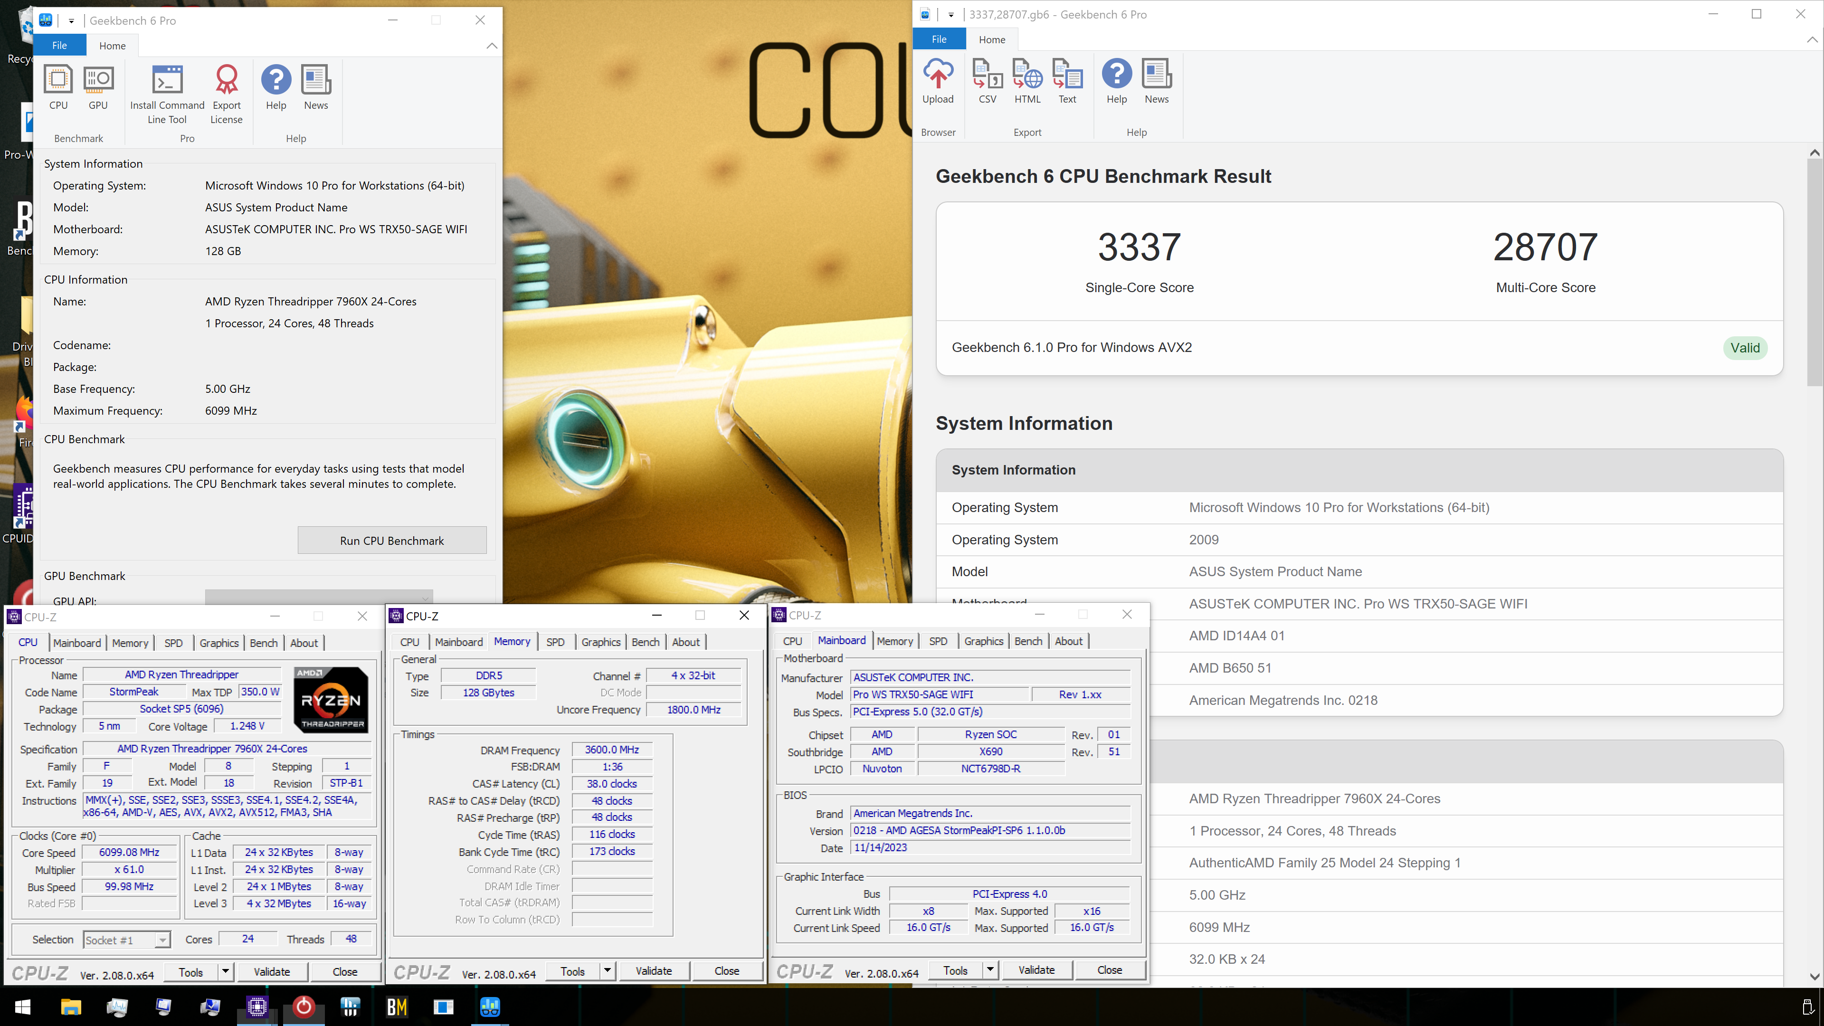Open the File tab in Geekbench main window
The height and width of the screenshot is (1026, 1824).
59,45
